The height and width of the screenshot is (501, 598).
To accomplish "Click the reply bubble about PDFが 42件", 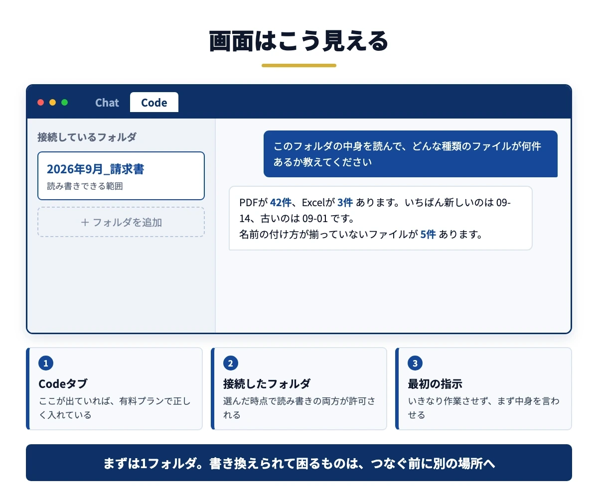I will coord(381,218).
